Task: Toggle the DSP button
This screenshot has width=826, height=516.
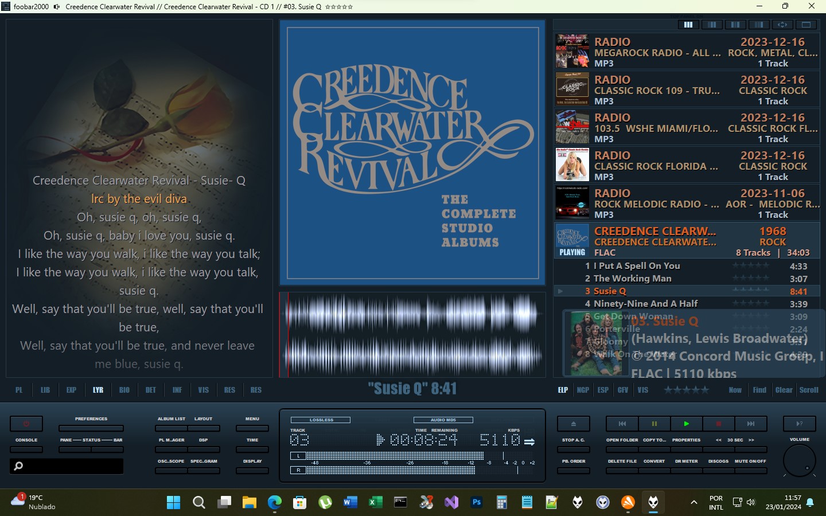Action: (x=204, y=449)
